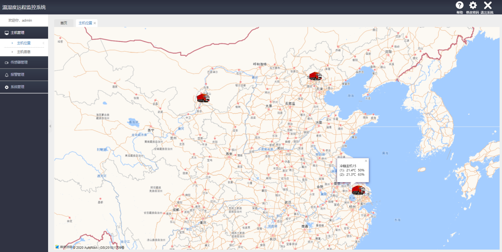This screenshot has height=252, width=502.
Task: Click the 退出系统 X icon
Action: (x=487, y=5)
